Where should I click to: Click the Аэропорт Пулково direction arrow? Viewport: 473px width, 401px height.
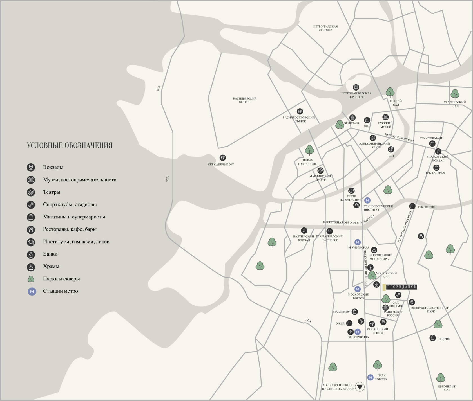point(360,387)
